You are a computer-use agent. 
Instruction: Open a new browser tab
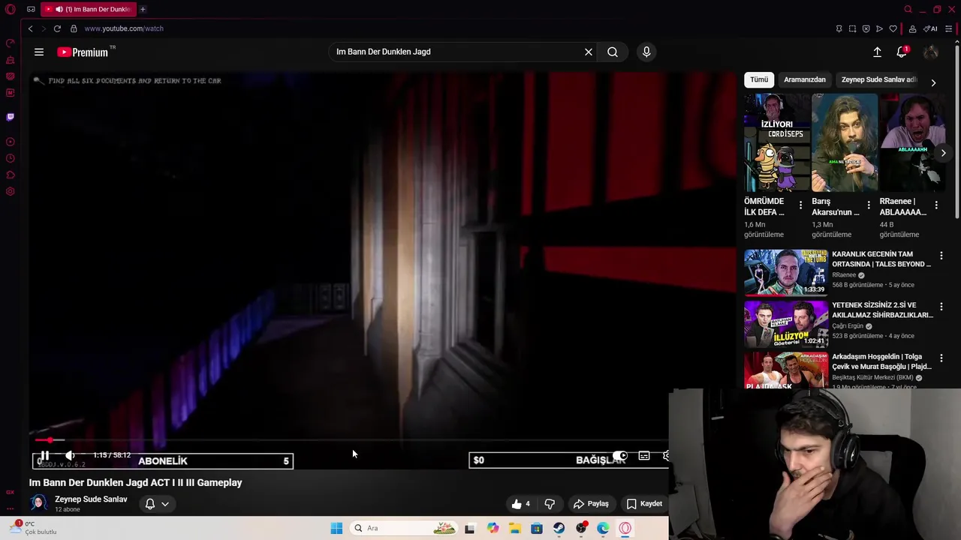tap(143, 9)
